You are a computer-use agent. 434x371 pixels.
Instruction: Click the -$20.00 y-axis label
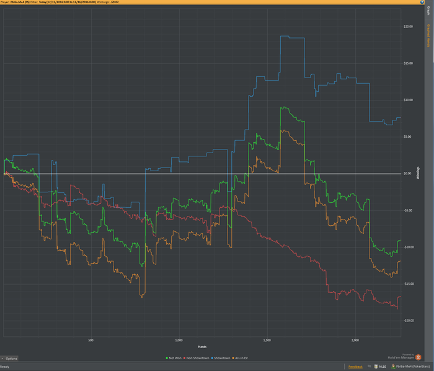[x=408, y=321]
